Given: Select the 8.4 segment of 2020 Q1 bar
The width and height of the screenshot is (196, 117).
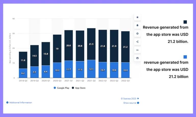Looking at the screenshot, I should click(46, 72).
